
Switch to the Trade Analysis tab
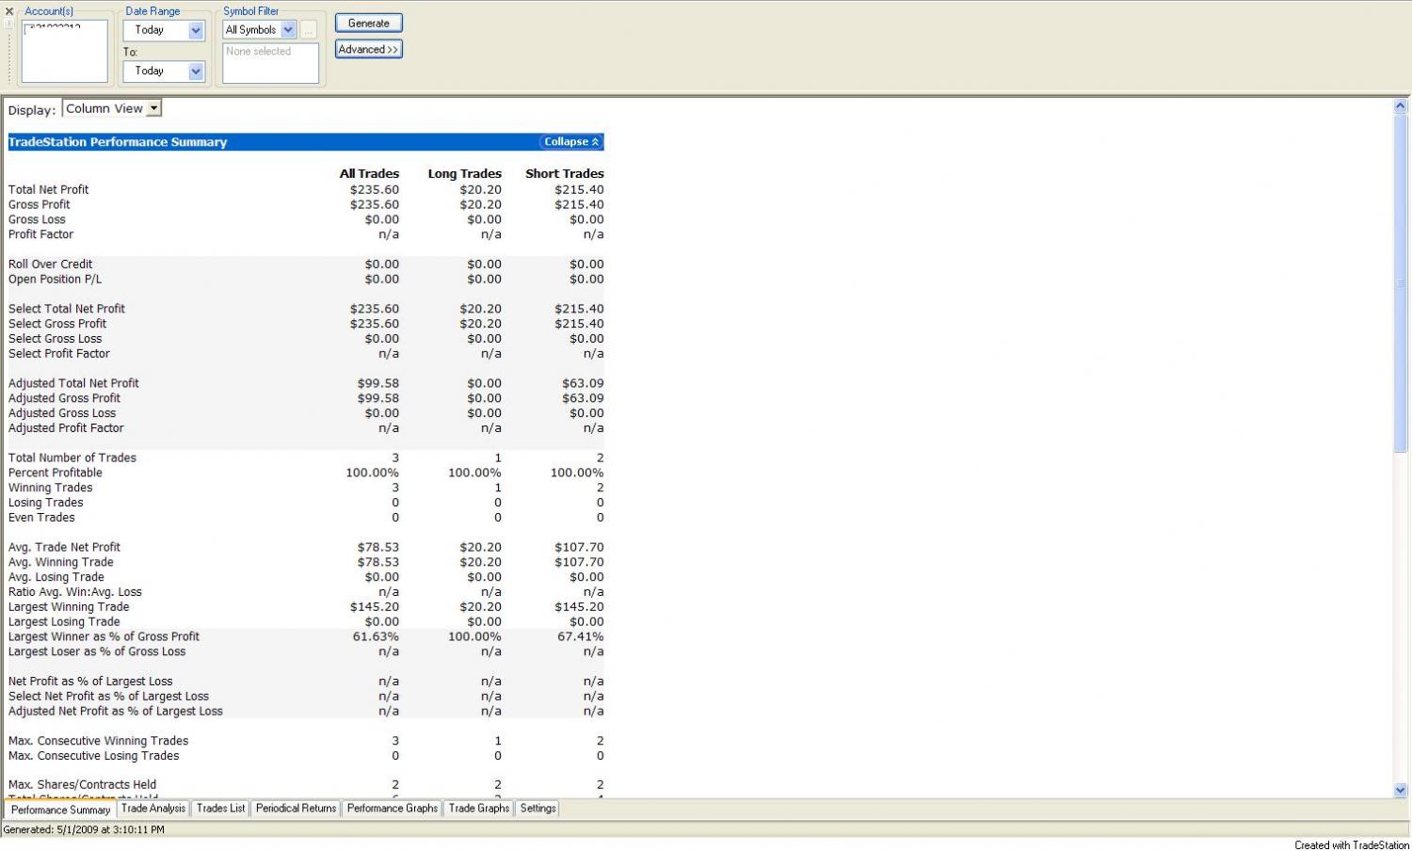153,809
